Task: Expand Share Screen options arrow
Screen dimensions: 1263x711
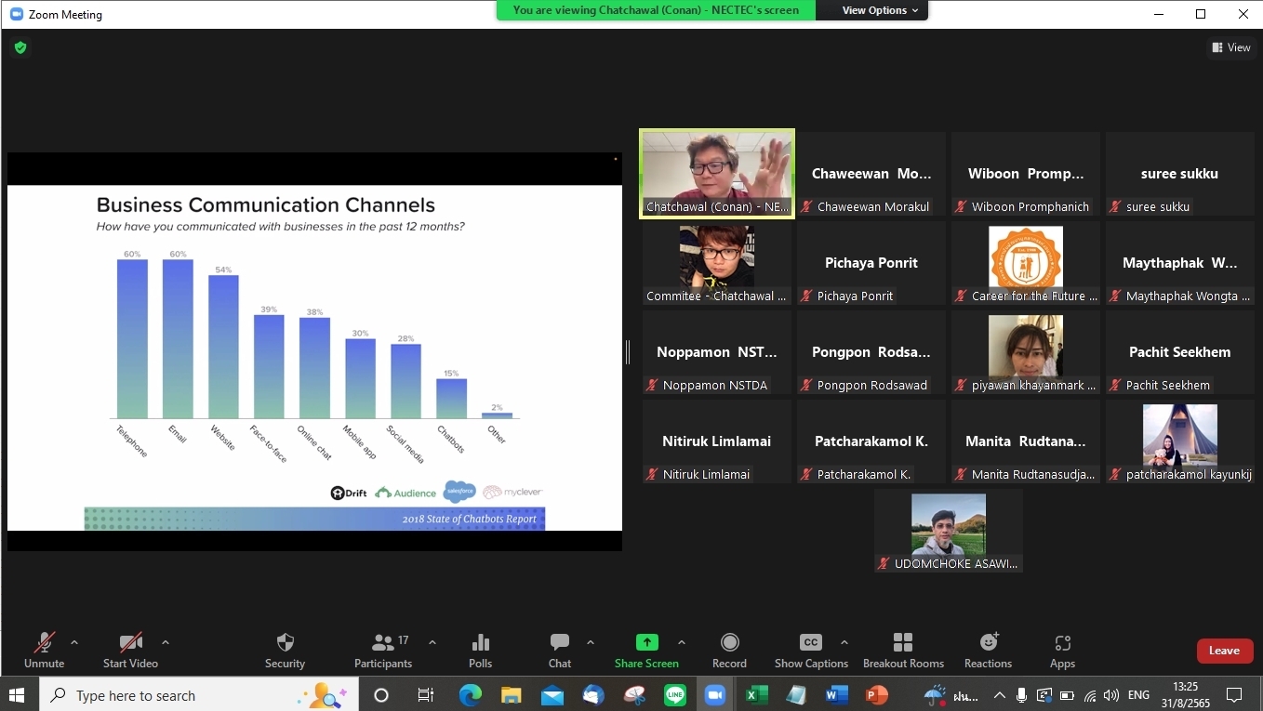Action: 682,642
